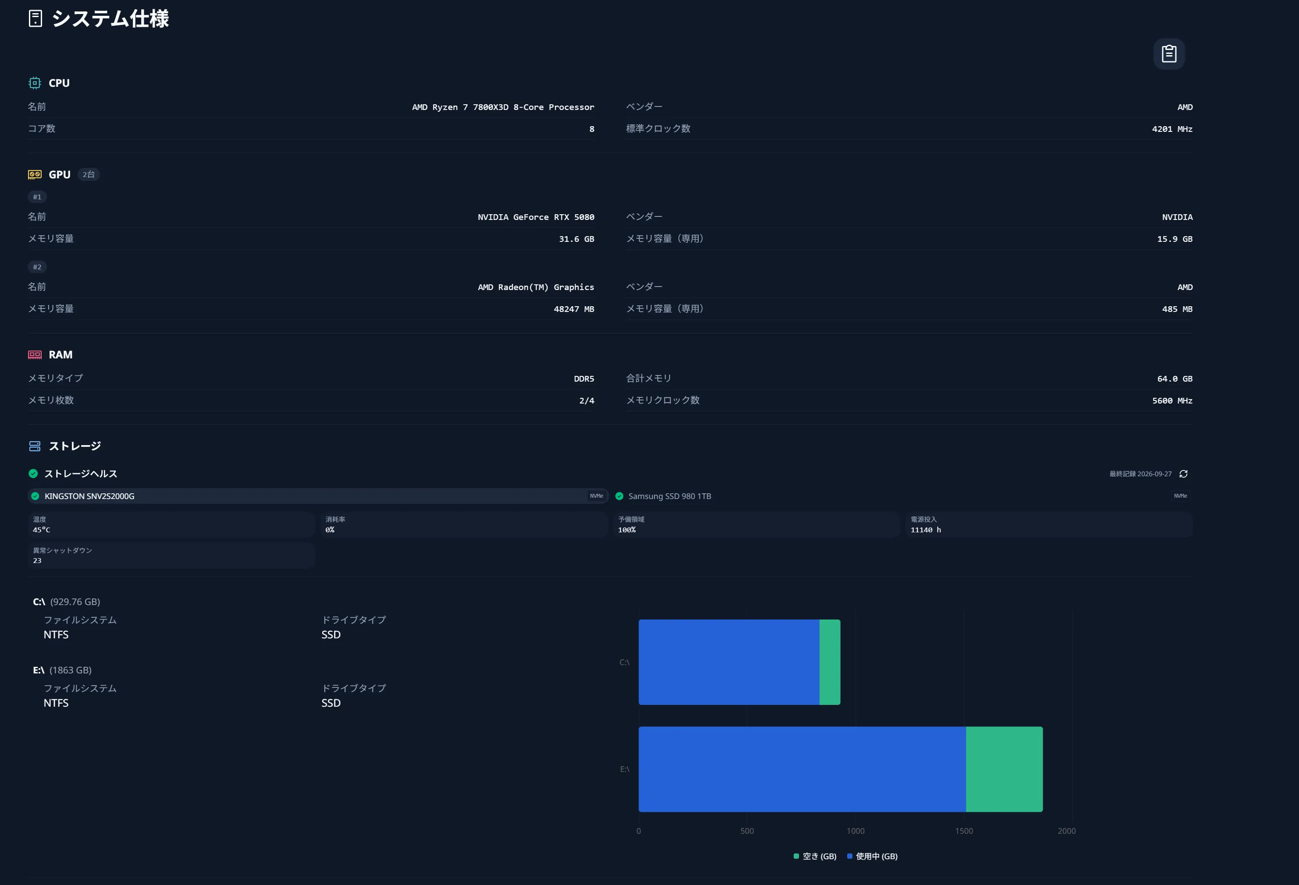Click the #2 GPU badge

[37, 267]
